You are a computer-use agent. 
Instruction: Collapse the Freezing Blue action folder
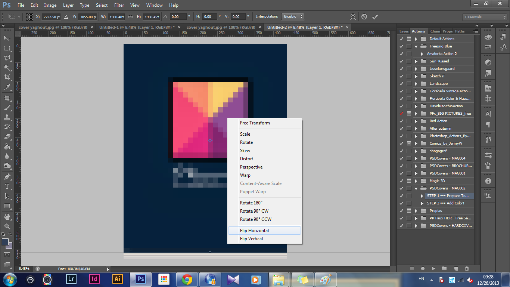tap(416, 46)
